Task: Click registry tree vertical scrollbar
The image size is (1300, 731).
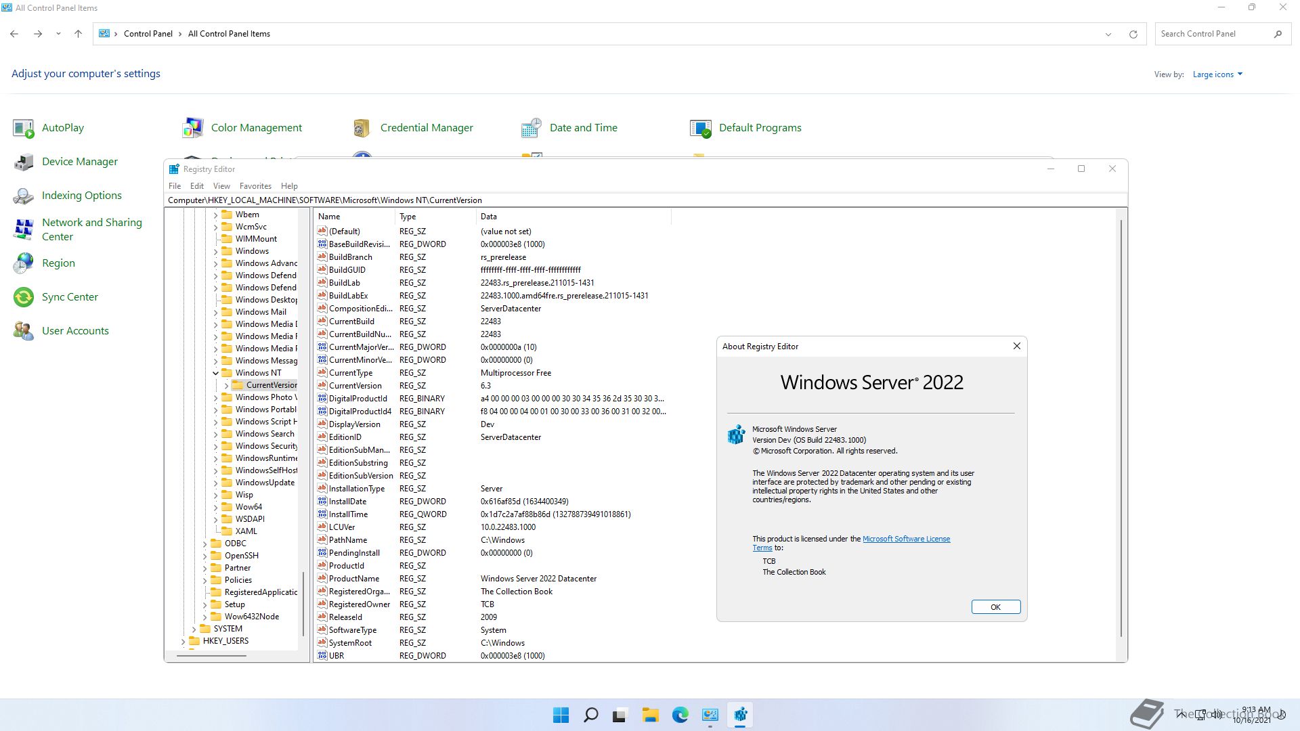Action: [303, 603]
